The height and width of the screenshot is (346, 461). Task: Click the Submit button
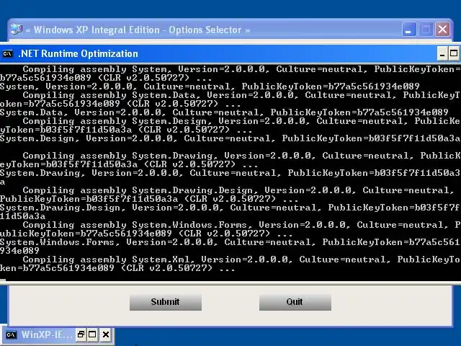tap(166, 302)
